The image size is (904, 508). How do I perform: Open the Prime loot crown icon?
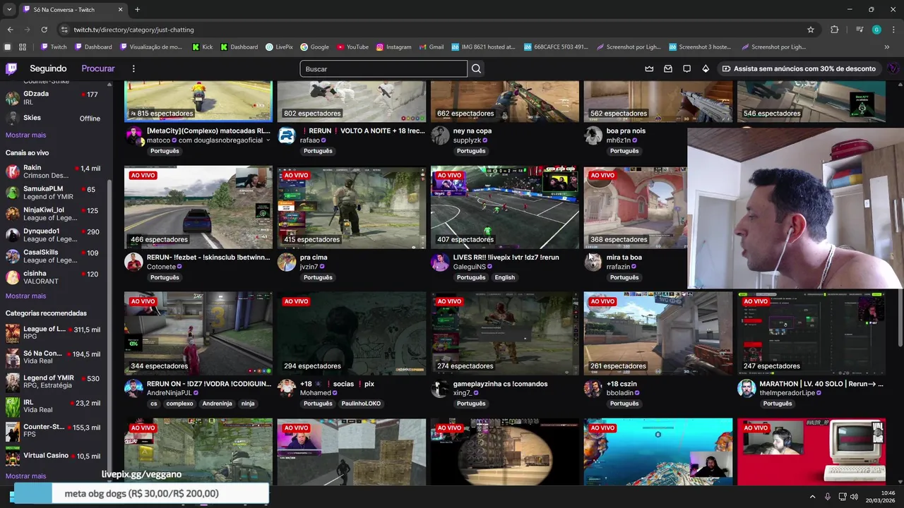click(x=649, y=68)
